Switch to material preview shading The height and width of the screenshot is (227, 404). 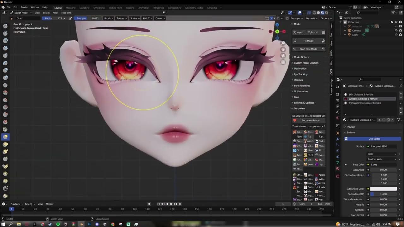pos(322,13)
